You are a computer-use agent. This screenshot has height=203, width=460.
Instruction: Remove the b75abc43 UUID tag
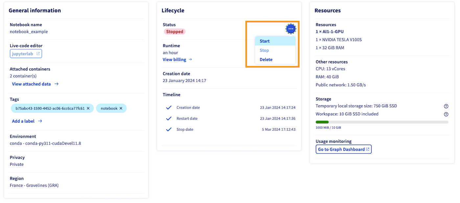pyautogui.click(x=88, y=108)
